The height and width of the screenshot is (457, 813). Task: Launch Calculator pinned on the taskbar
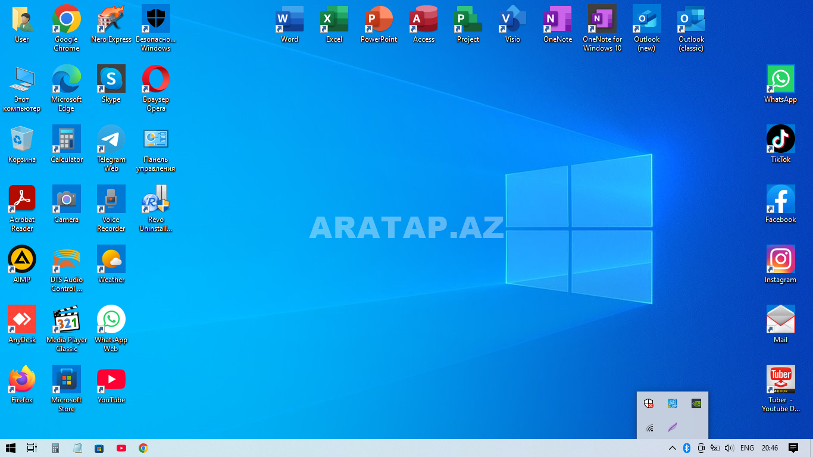point(55,448)
